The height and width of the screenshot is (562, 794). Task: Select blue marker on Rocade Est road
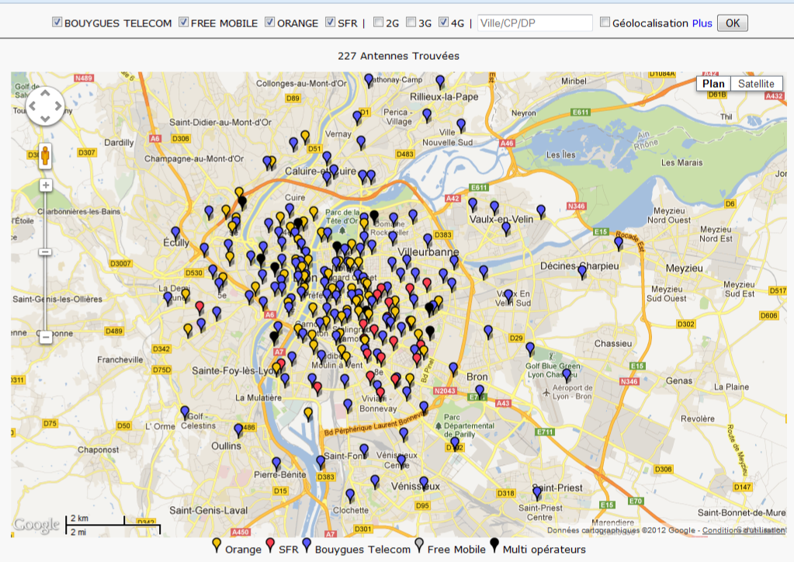coord(619,243)
